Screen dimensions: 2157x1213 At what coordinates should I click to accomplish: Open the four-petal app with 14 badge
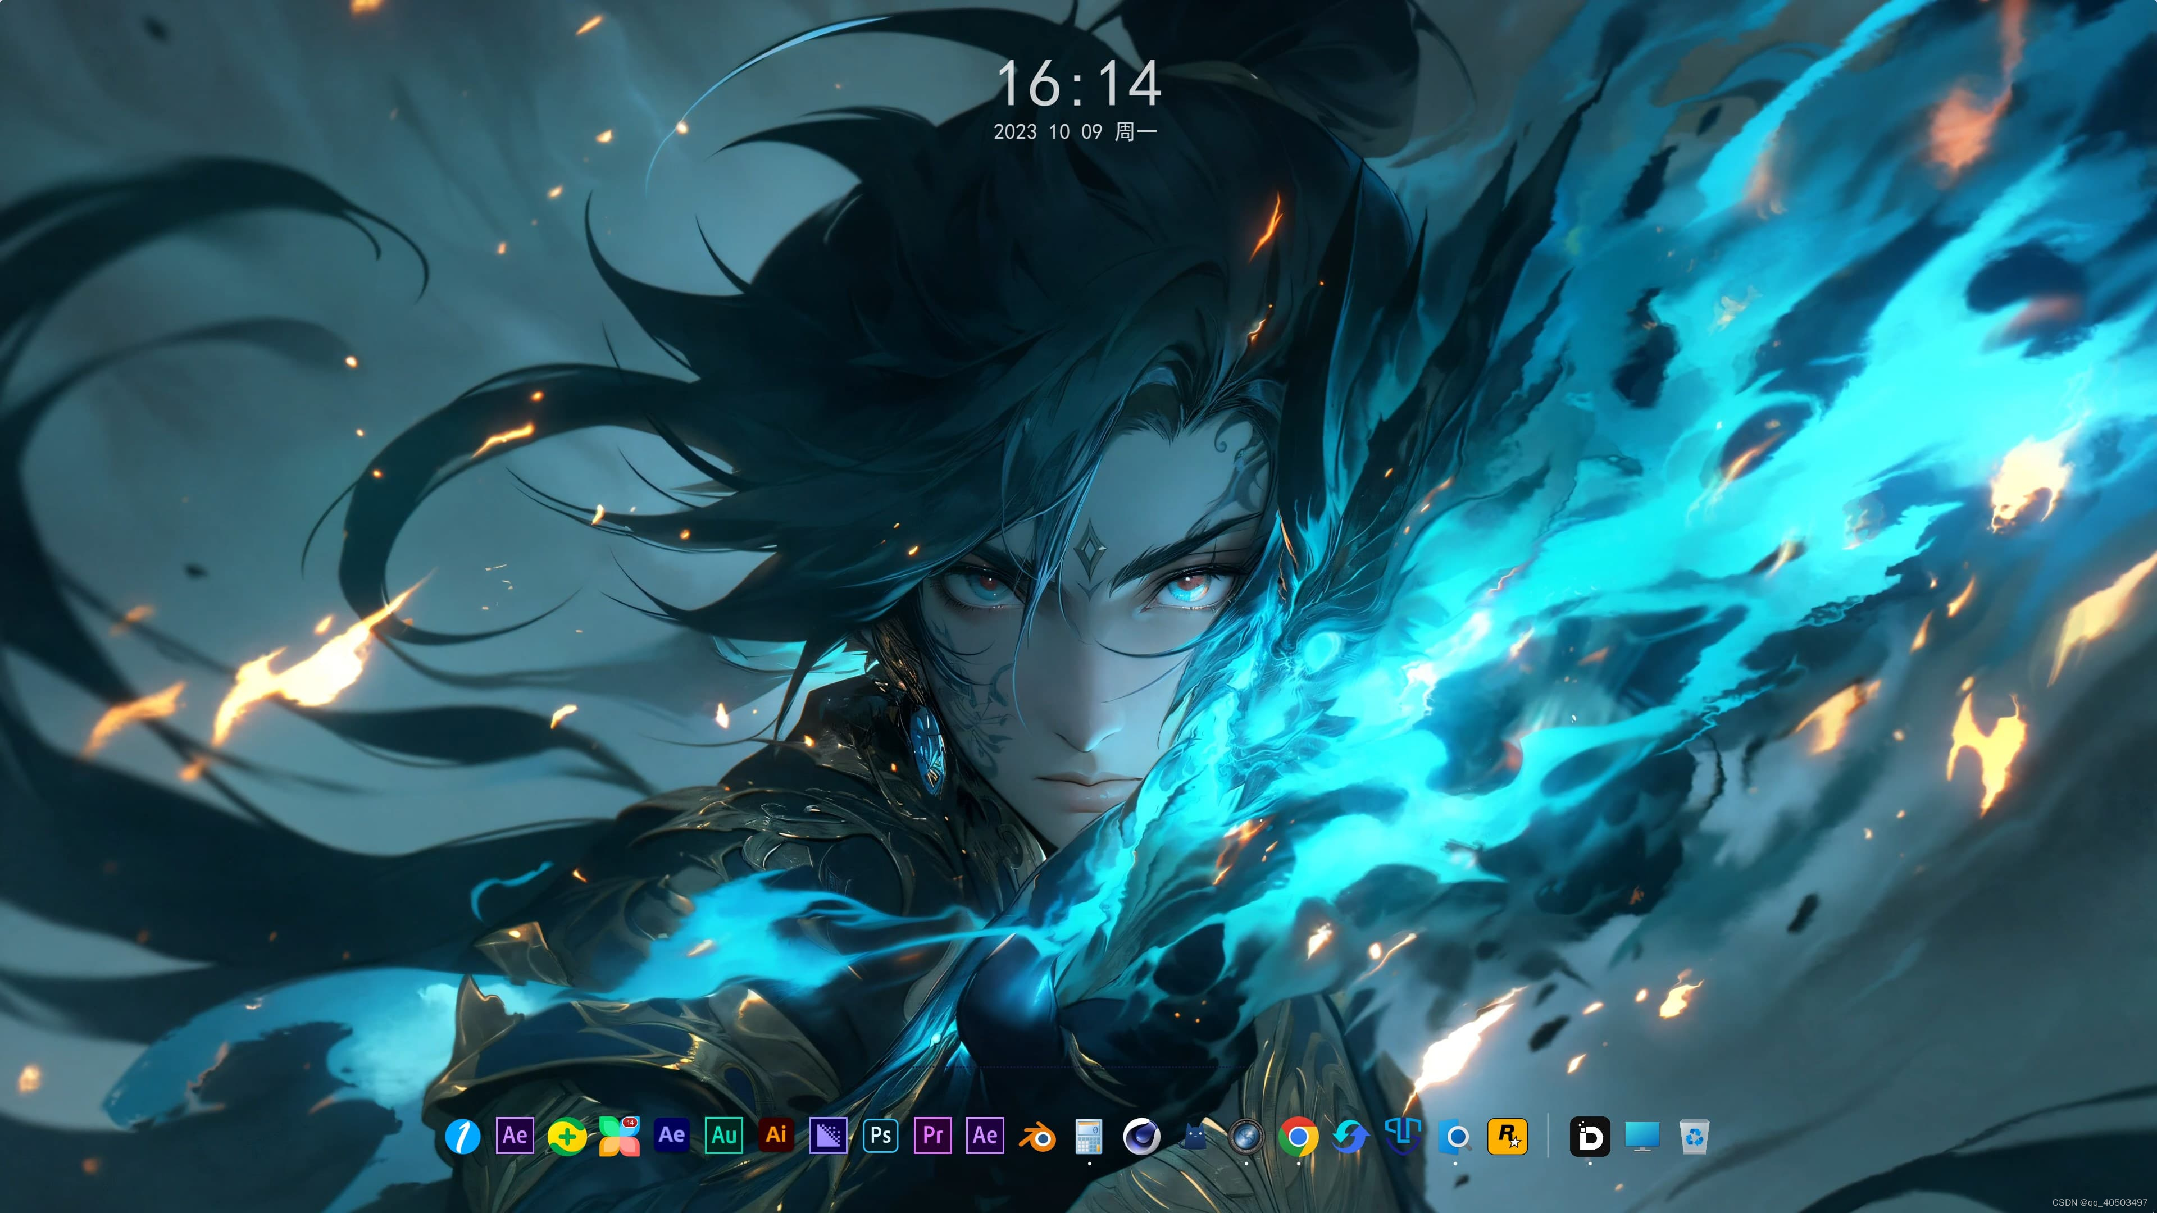pos(619,1136)
